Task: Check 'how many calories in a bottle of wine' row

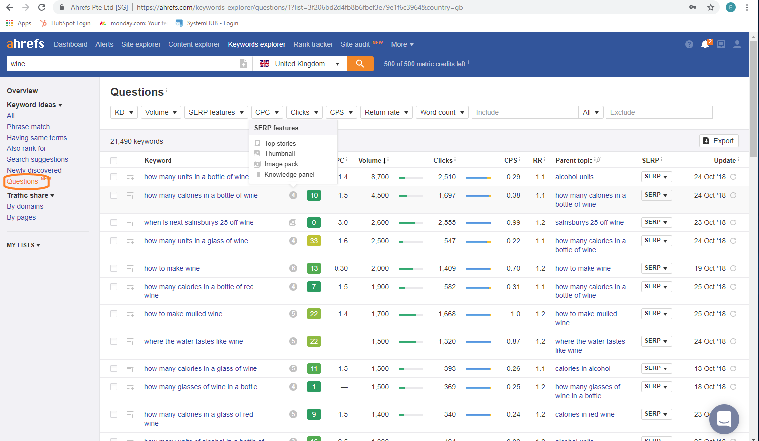Action: (x=114, y=195)
